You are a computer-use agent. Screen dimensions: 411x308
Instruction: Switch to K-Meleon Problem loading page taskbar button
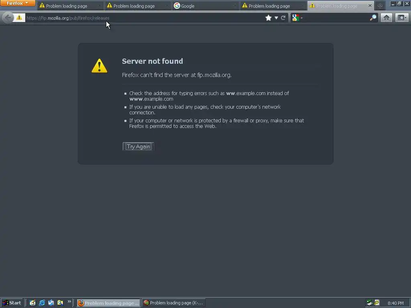(173, 303)
